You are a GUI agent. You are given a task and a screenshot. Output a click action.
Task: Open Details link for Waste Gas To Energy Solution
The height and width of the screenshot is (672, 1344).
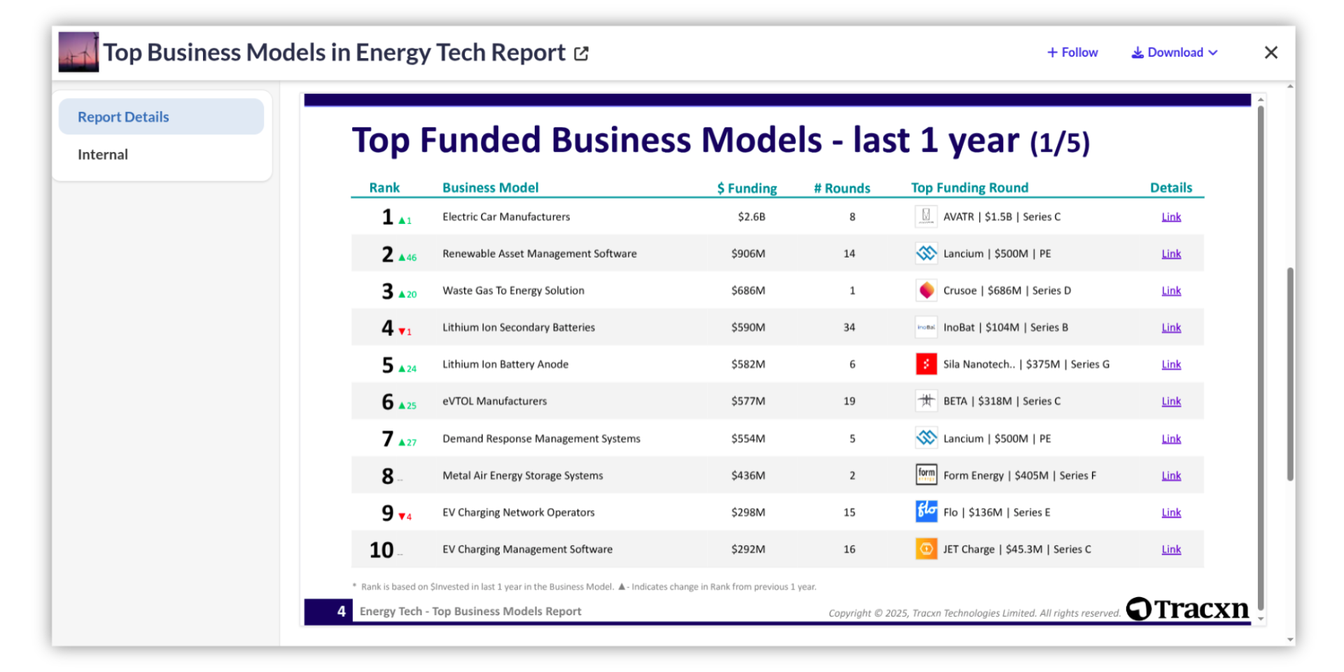(x=1170, y=290)
